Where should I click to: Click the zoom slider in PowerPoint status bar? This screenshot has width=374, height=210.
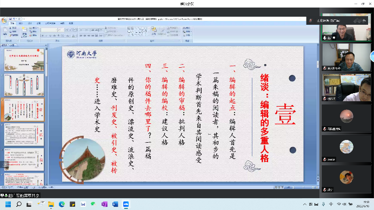click(x=304, y=187)
